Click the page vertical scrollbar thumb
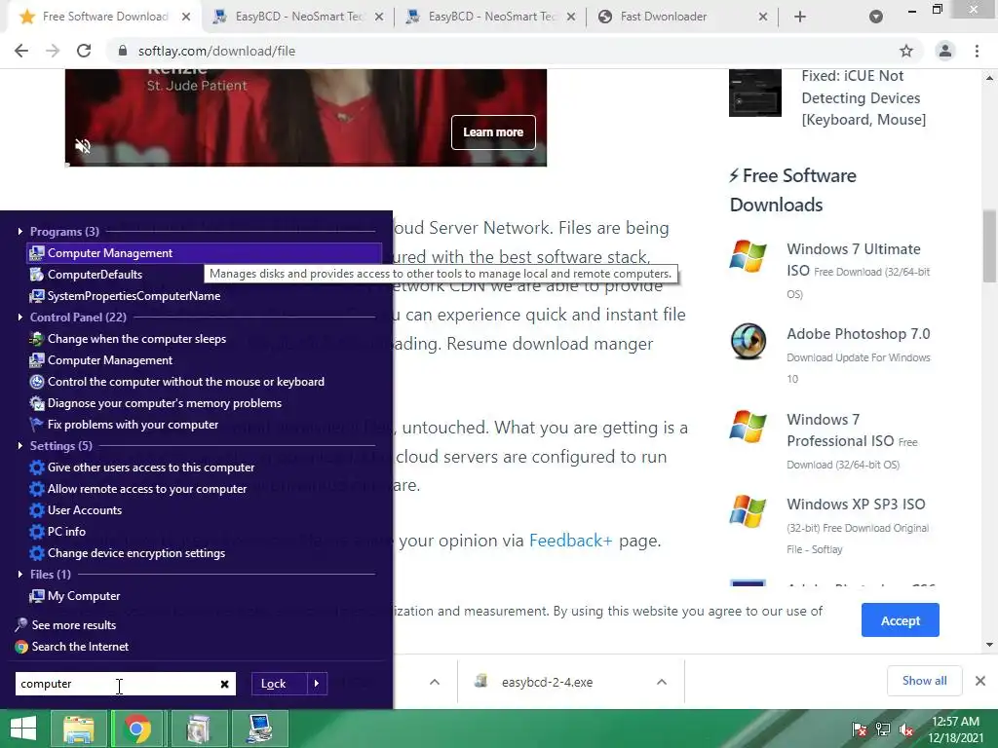 coord(990,246)
